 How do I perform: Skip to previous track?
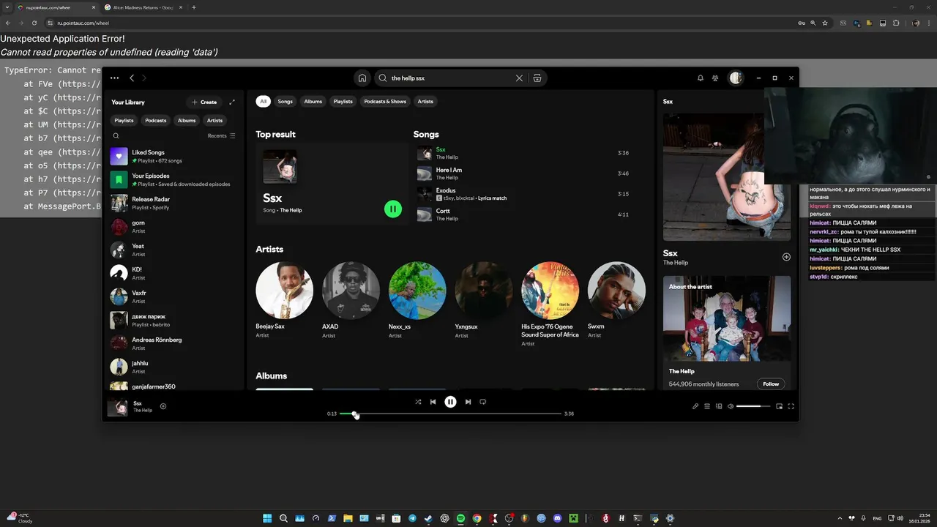[433, 402]
